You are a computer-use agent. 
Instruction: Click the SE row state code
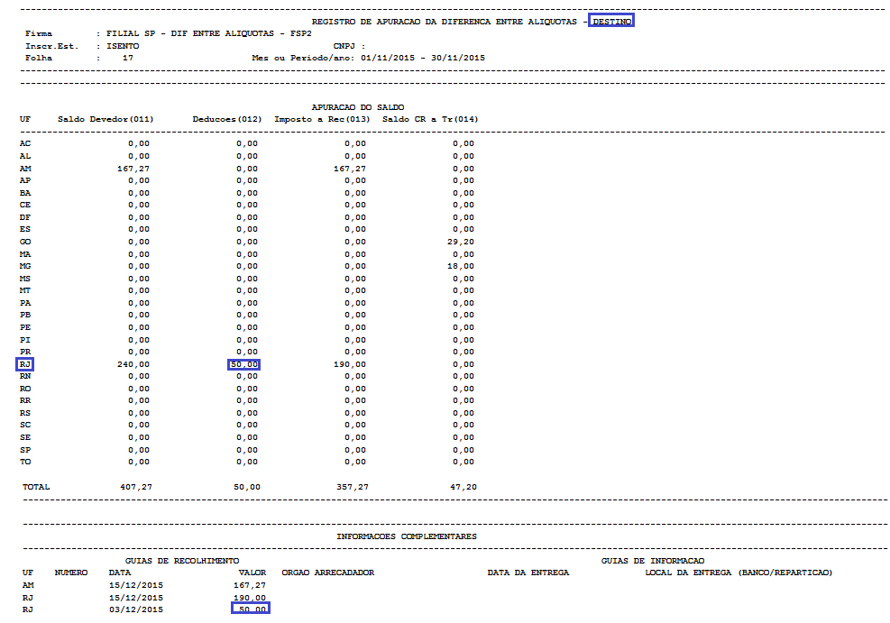click(x=25, y=437)
